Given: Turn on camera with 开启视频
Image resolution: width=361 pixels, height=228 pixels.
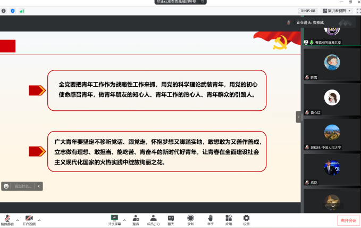Looking at the screenshot, I should (29, 219).
